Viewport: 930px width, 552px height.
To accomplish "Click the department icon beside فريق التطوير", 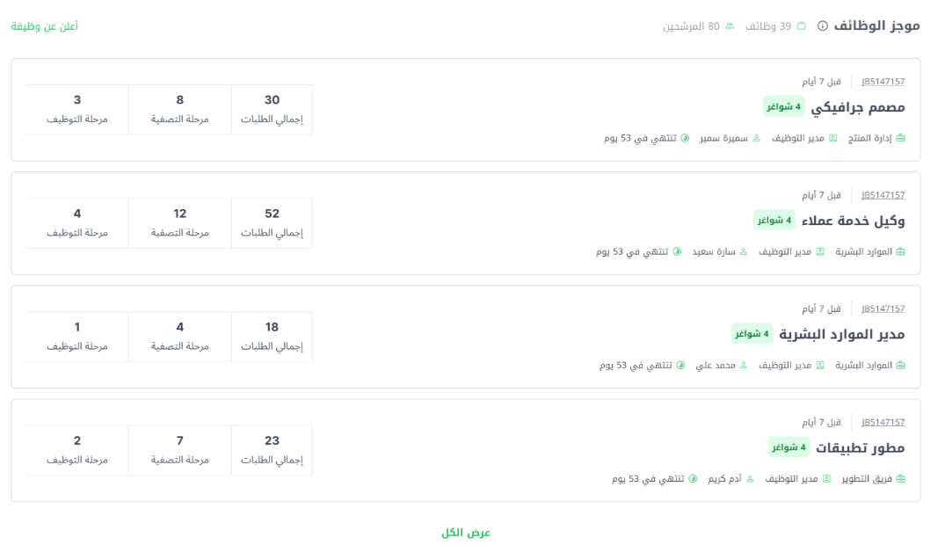I will click(900, 478).
